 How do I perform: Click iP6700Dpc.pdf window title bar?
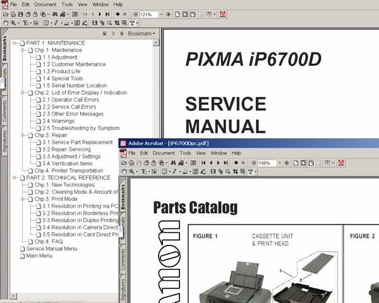coord(249,143)
